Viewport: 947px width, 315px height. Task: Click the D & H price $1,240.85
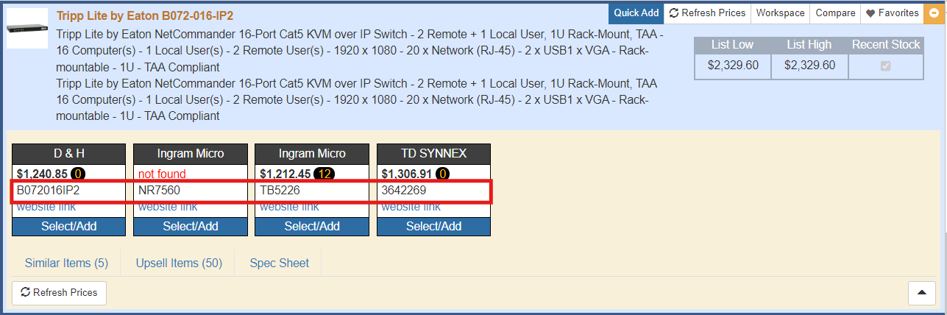[x=41, y=174]
